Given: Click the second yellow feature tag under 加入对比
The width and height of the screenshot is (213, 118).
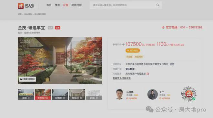Looking at the screenshot, I should 139,57.
